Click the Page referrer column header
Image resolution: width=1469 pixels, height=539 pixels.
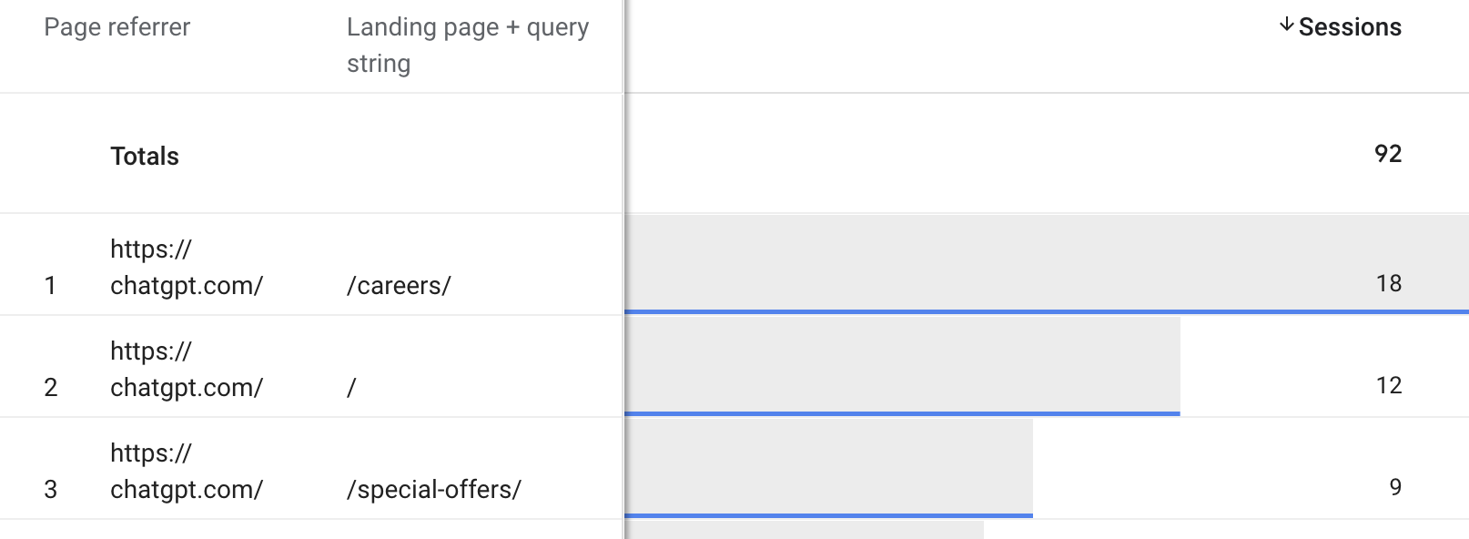117,27
